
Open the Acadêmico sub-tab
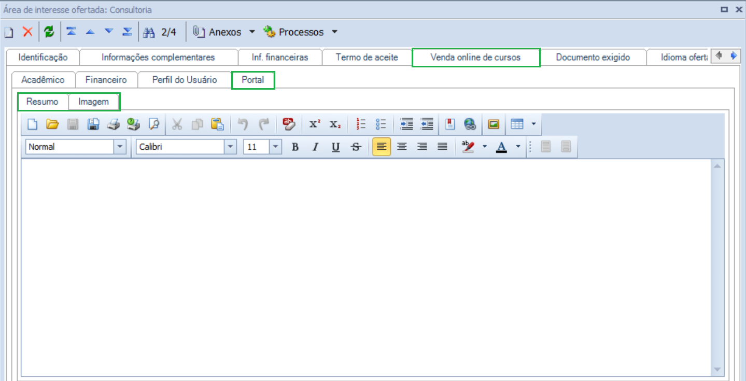43,80
